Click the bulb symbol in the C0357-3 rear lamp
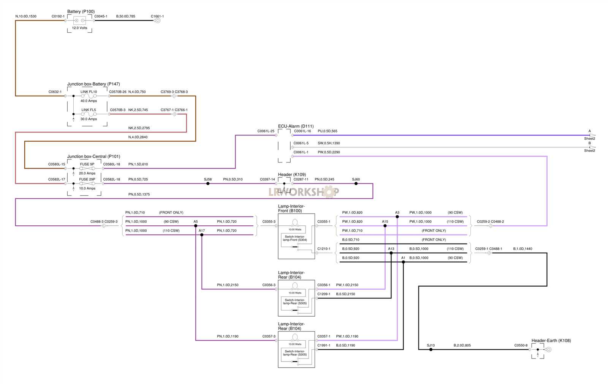Image resolution: width=608 pixels, height=384 pixels. click(x=295, y=338)
